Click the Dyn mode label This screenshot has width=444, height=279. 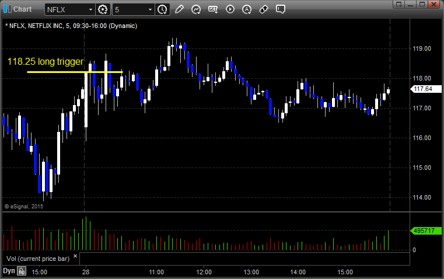click(x=9, y=271)
